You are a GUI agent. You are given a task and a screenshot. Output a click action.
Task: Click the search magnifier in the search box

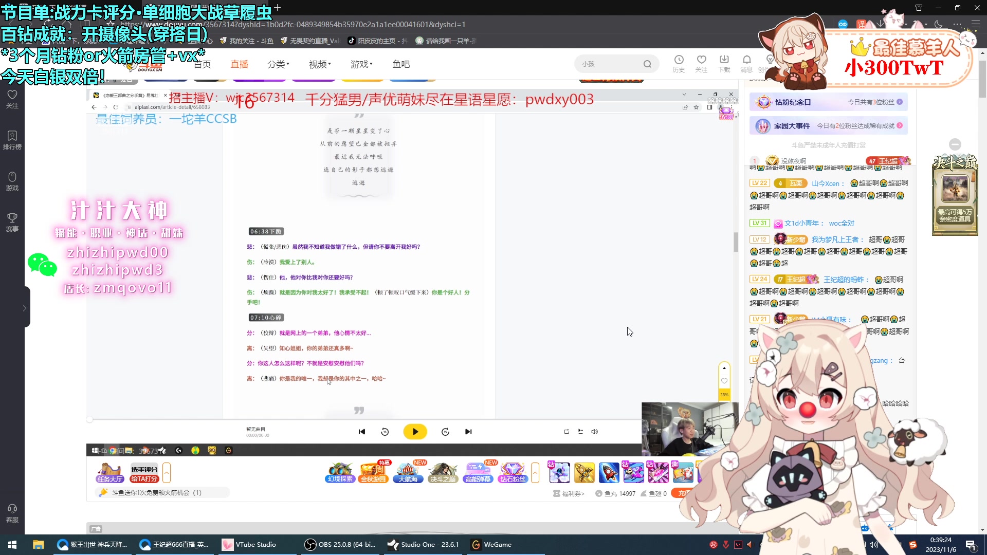pos(647,64)
